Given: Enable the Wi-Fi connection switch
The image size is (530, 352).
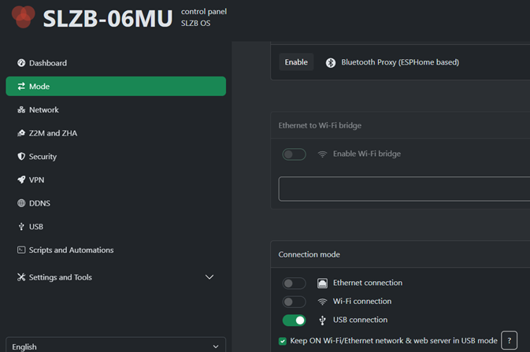Looking at the screenshot, I should tap(294, 302).
